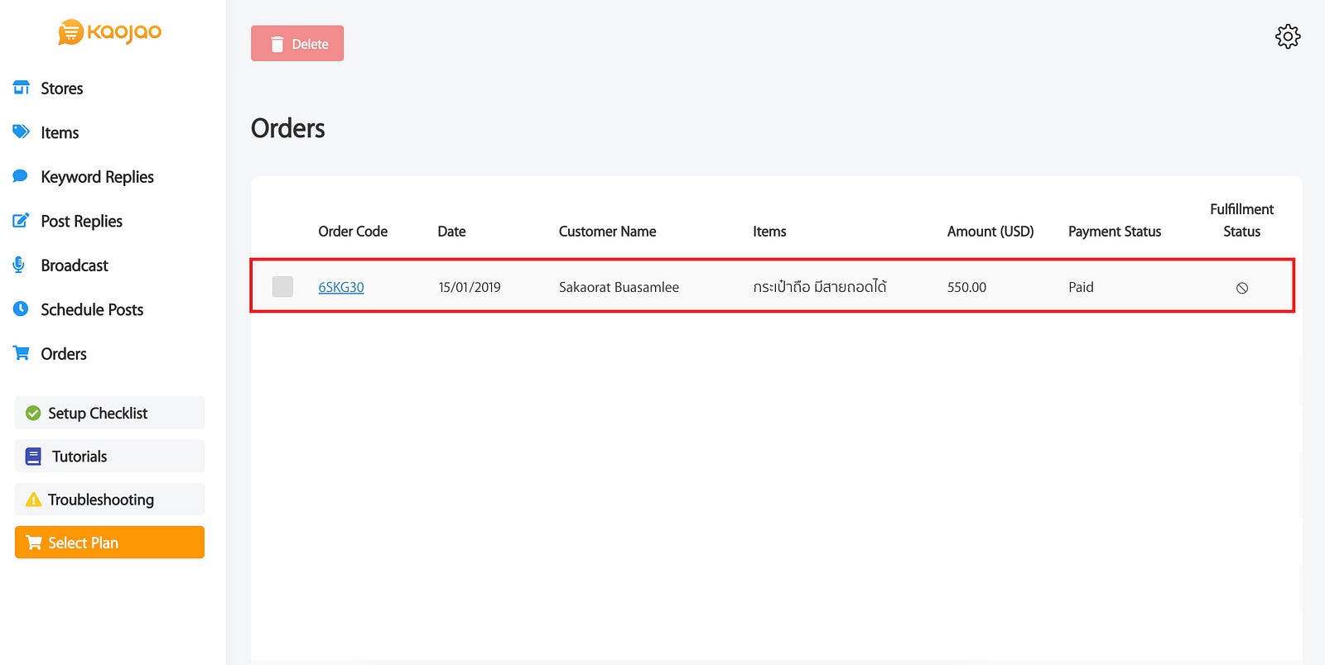
Task: Click the fulfillment status icon for order 6SKG30
Action: [1241, 288]
